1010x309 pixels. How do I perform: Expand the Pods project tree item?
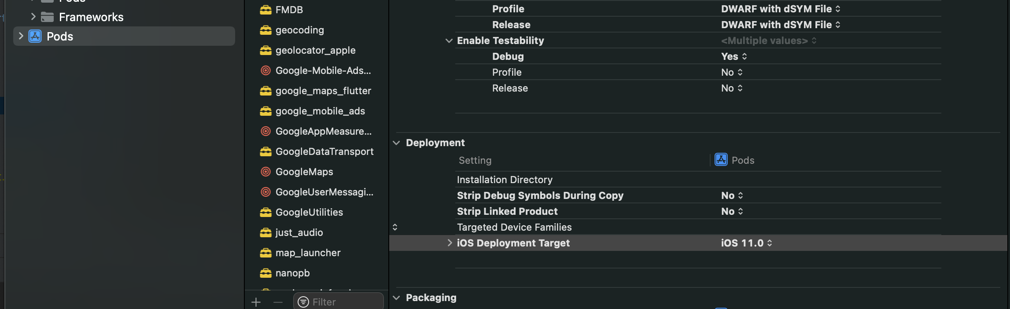point(20,36)
